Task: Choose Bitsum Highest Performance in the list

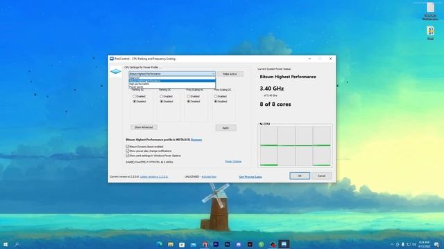Action: [x=172, y=81]
